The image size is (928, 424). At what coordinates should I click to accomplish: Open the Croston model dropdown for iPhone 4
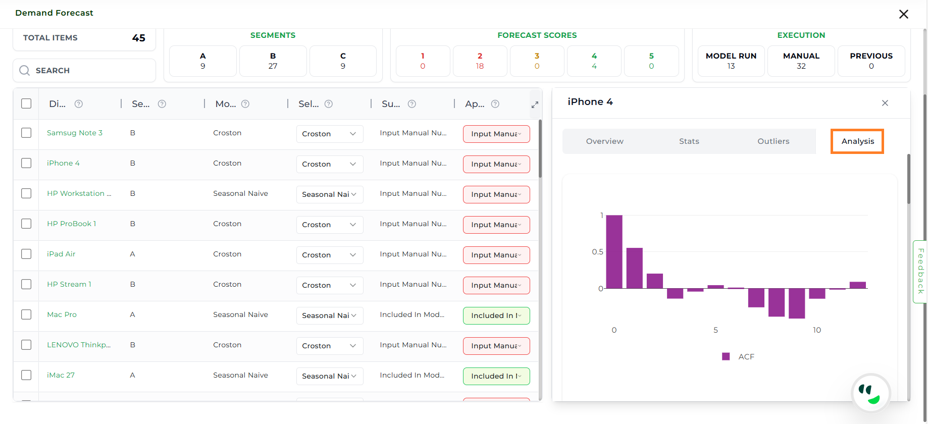tap(329, 164)
